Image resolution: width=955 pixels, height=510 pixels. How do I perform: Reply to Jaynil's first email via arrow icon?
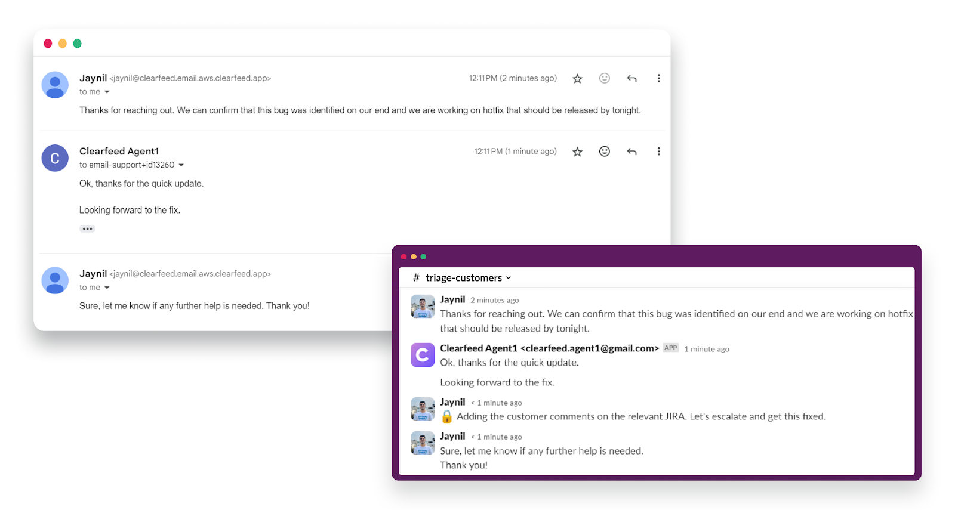click(x=632, y=78)
